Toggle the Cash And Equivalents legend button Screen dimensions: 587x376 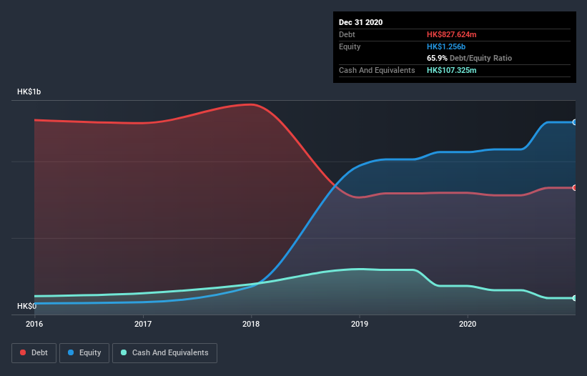click(164, 353)
